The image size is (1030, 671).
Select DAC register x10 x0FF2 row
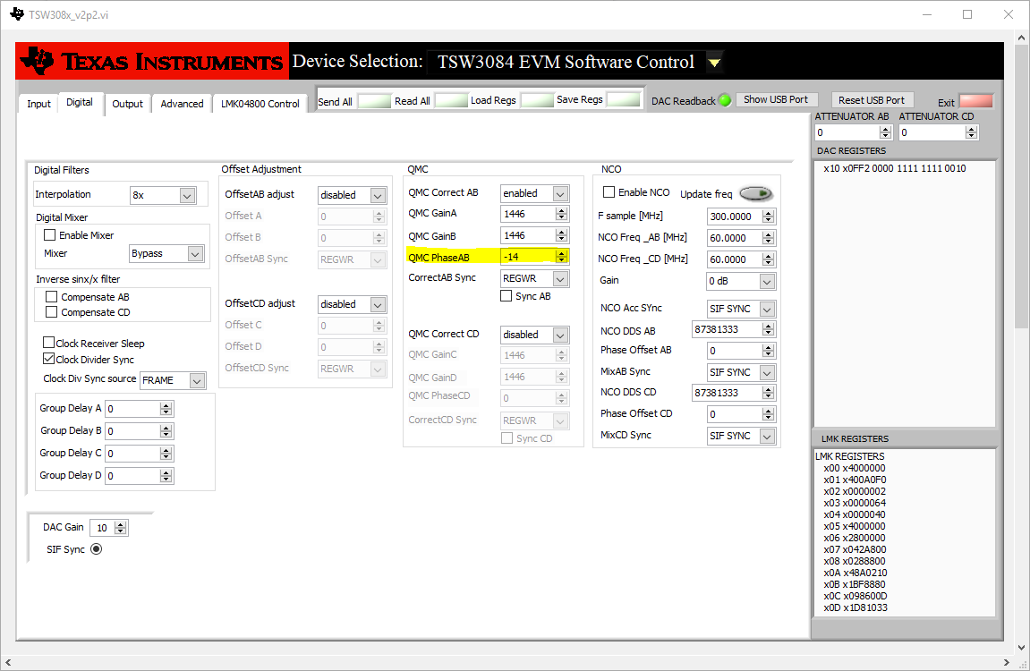[x=895, y=169]
